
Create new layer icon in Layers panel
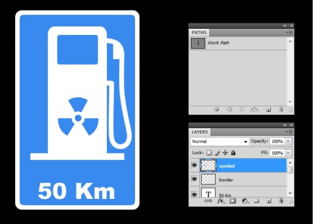point(269,201)
